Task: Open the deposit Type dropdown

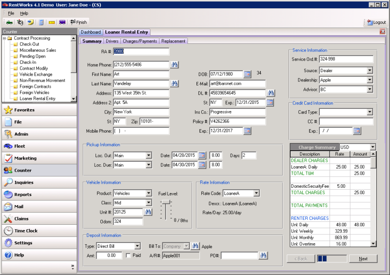Action: 137,246
